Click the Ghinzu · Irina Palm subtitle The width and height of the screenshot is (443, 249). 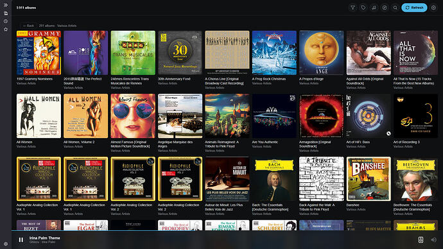[x=42, y=242]
